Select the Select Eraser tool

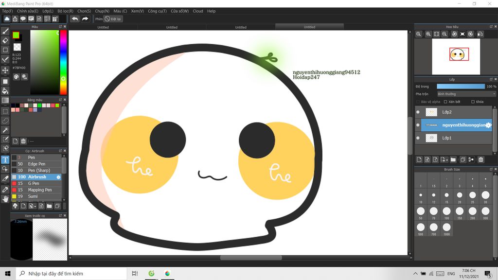[x=5, y=148]
